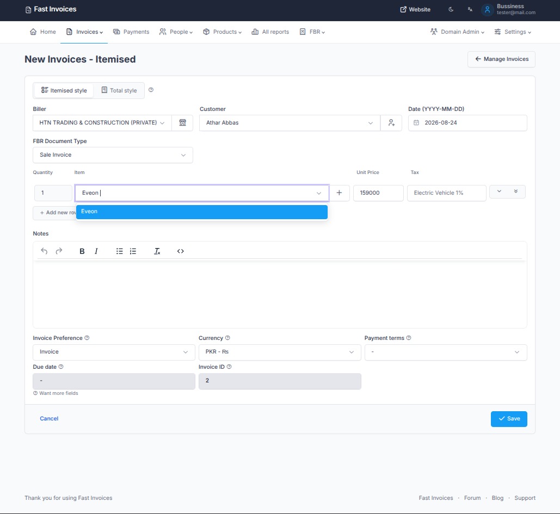Open the Forum footer link
Viewport: 560px width, 514px height.
point(472,498)
